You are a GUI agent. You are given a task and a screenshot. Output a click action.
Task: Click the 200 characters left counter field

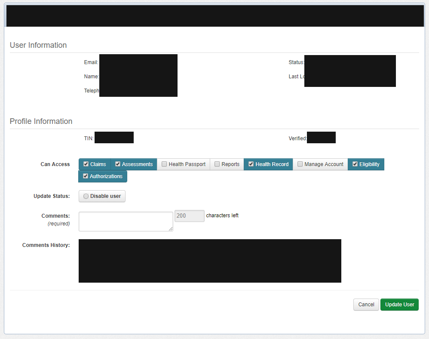click(189, 216)
